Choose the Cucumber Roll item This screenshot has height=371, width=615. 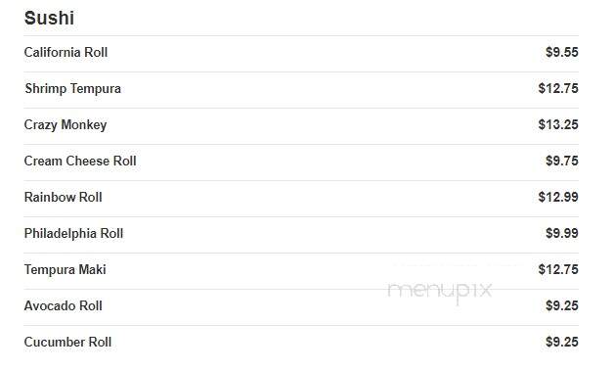point(67,342)
